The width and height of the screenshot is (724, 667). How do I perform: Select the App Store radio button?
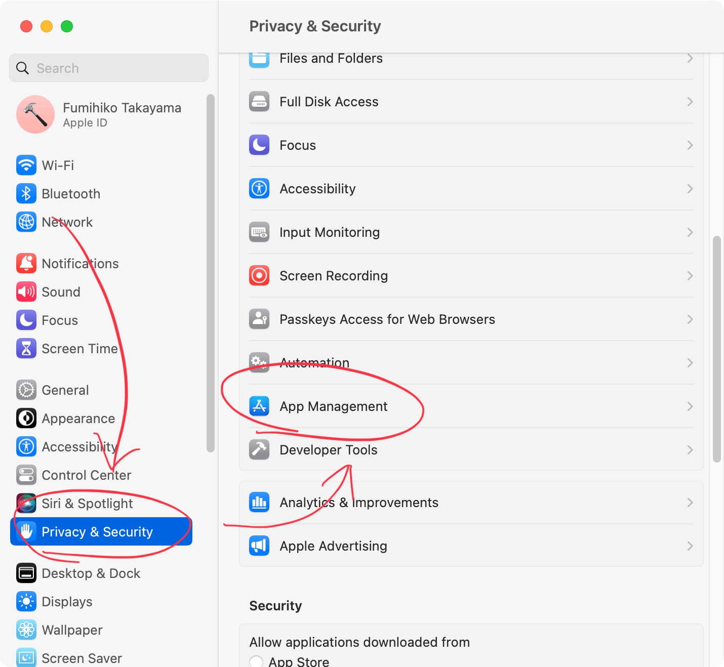256,661
